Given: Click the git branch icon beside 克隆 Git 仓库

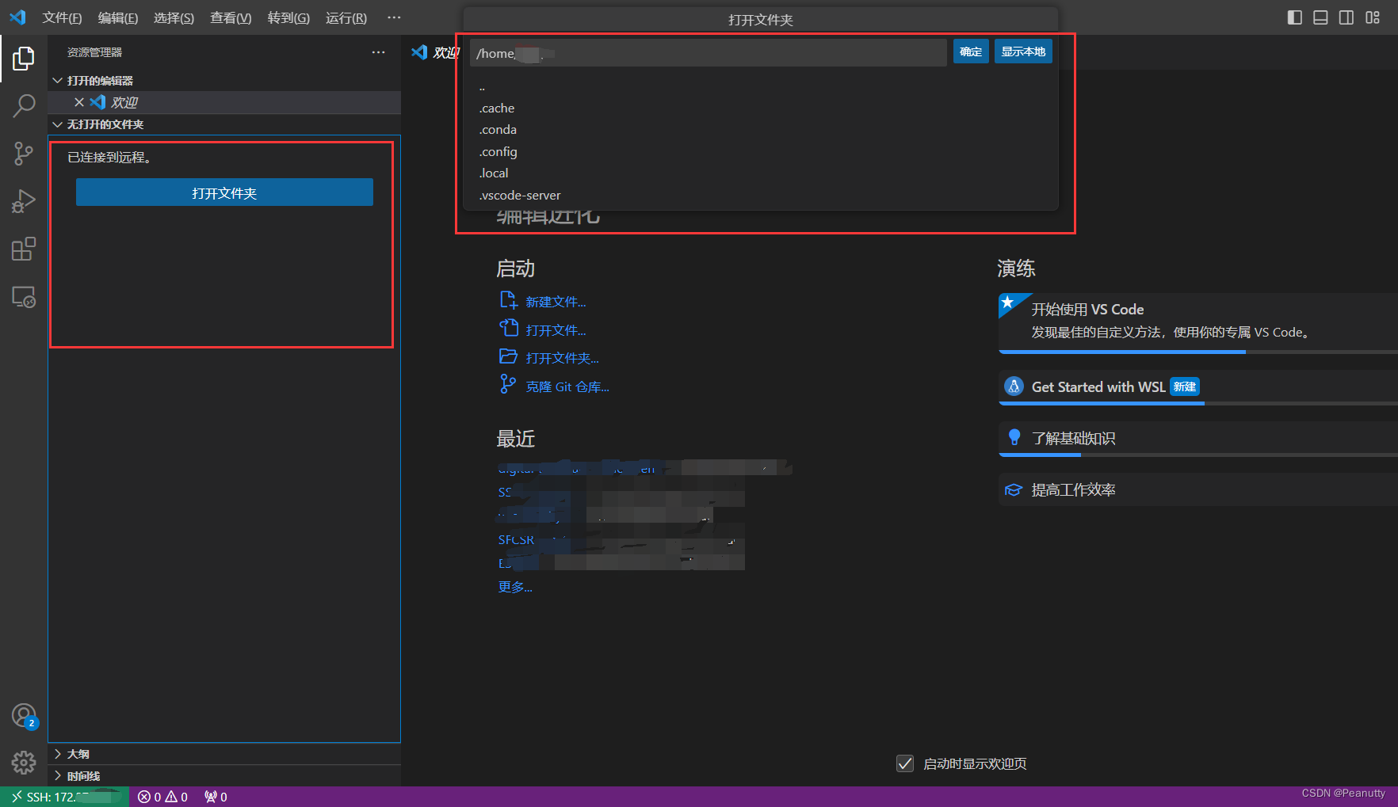Looking at the screenshot, I should [508, 384].
